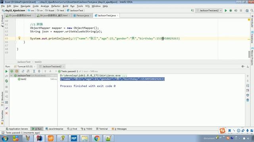Click the yellow inspection status indicator
Image resolution: width=254 pixels, height=142 pixels.
[249, 20]
